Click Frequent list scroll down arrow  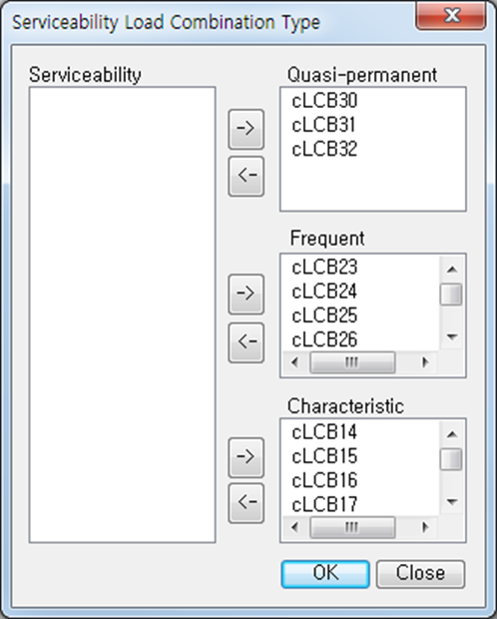[452, 336]
